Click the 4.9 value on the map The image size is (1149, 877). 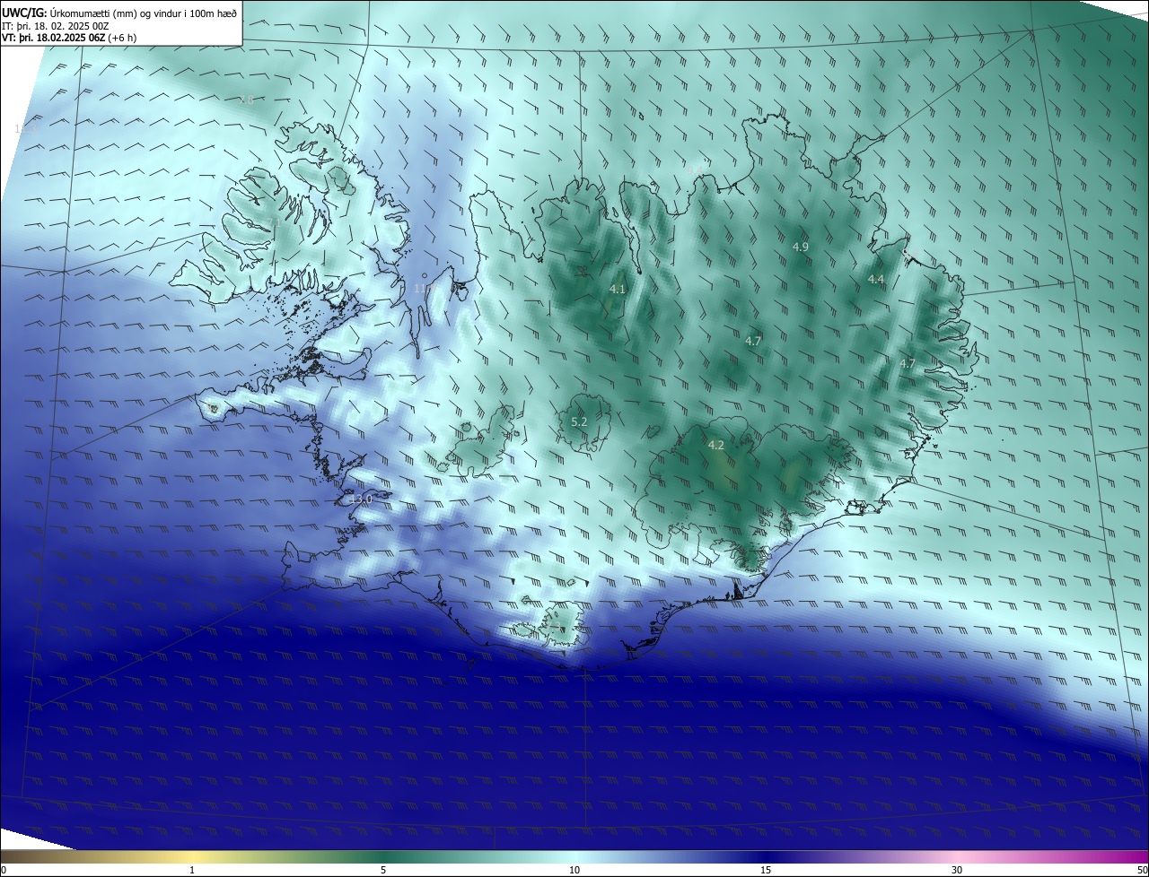coord(801,247)
